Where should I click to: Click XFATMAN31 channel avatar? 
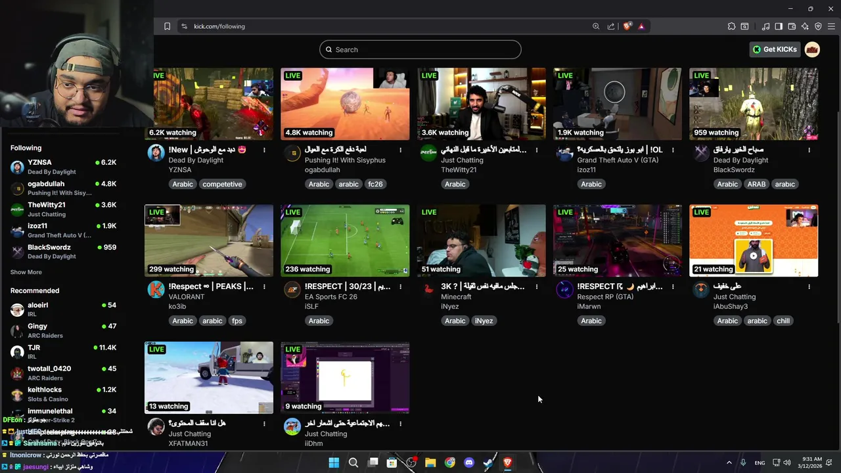pyautogui.click(x=156, y=426)
